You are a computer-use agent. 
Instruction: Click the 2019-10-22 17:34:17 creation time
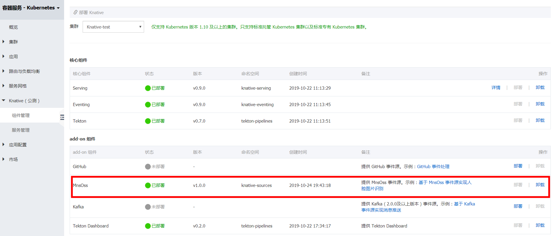310,226
